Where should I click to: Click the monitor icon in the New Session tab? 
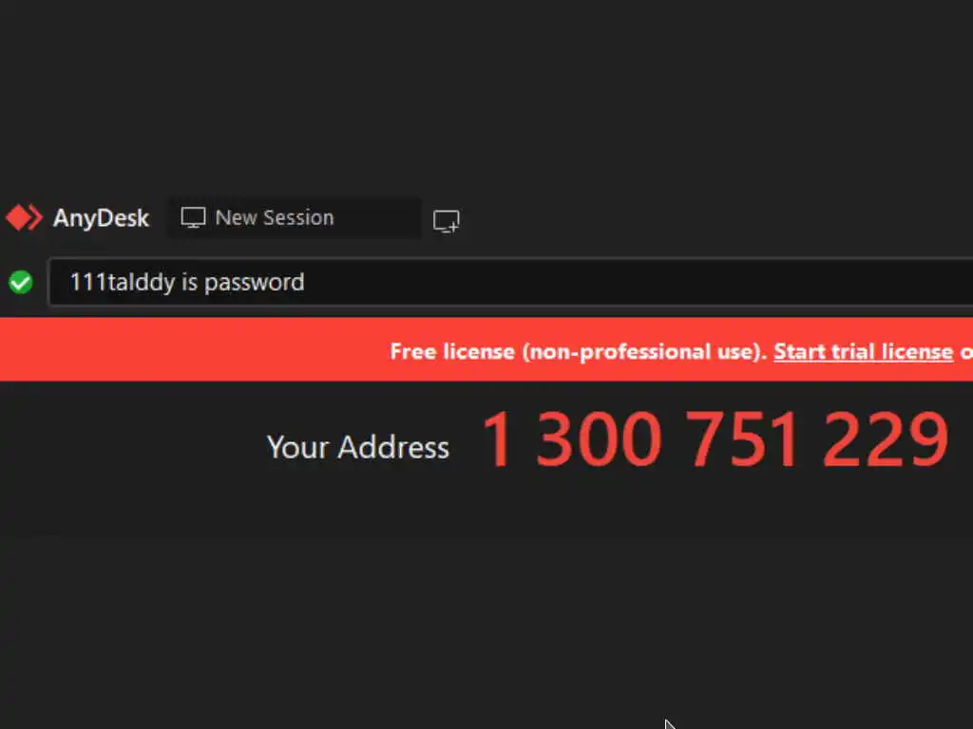click(193, 217)
